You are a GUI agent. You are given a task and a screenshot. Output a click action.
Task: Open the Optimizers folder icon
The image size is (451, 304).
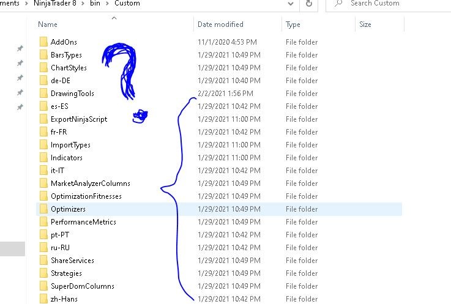pyautogui.click(x=43, y=209)
